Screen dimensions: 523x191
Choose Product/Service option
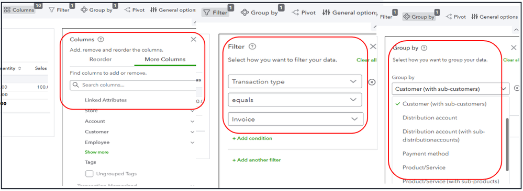tap(424, 168)
